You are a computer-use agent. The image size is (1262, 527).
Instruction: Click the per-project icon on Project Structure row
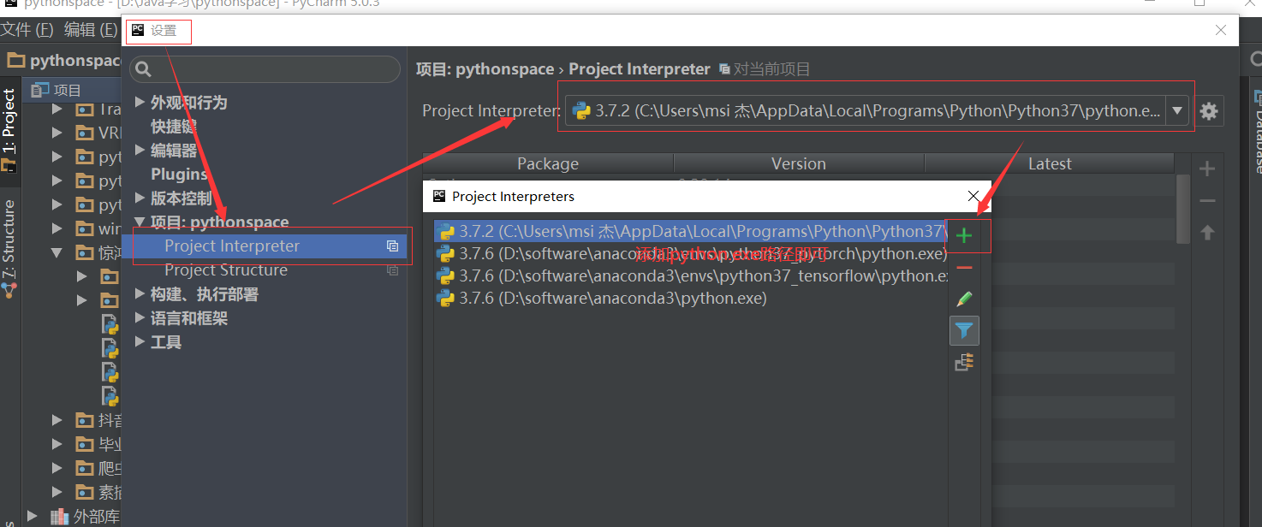click(392, 270)
